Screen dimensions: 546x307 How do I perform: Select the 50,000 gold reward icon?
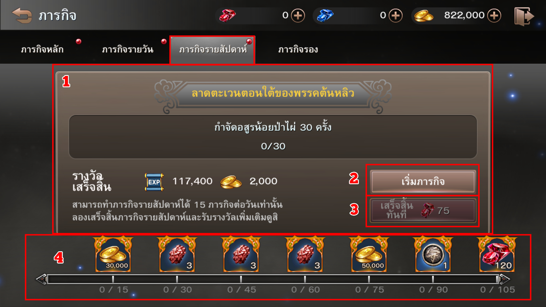[369, 254]
